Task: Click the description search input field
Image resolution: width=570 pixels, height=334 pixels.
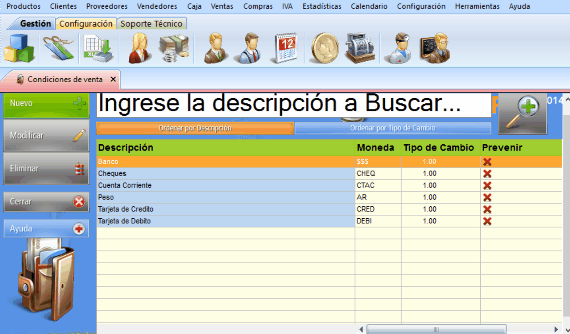Action: click(293, 105)
